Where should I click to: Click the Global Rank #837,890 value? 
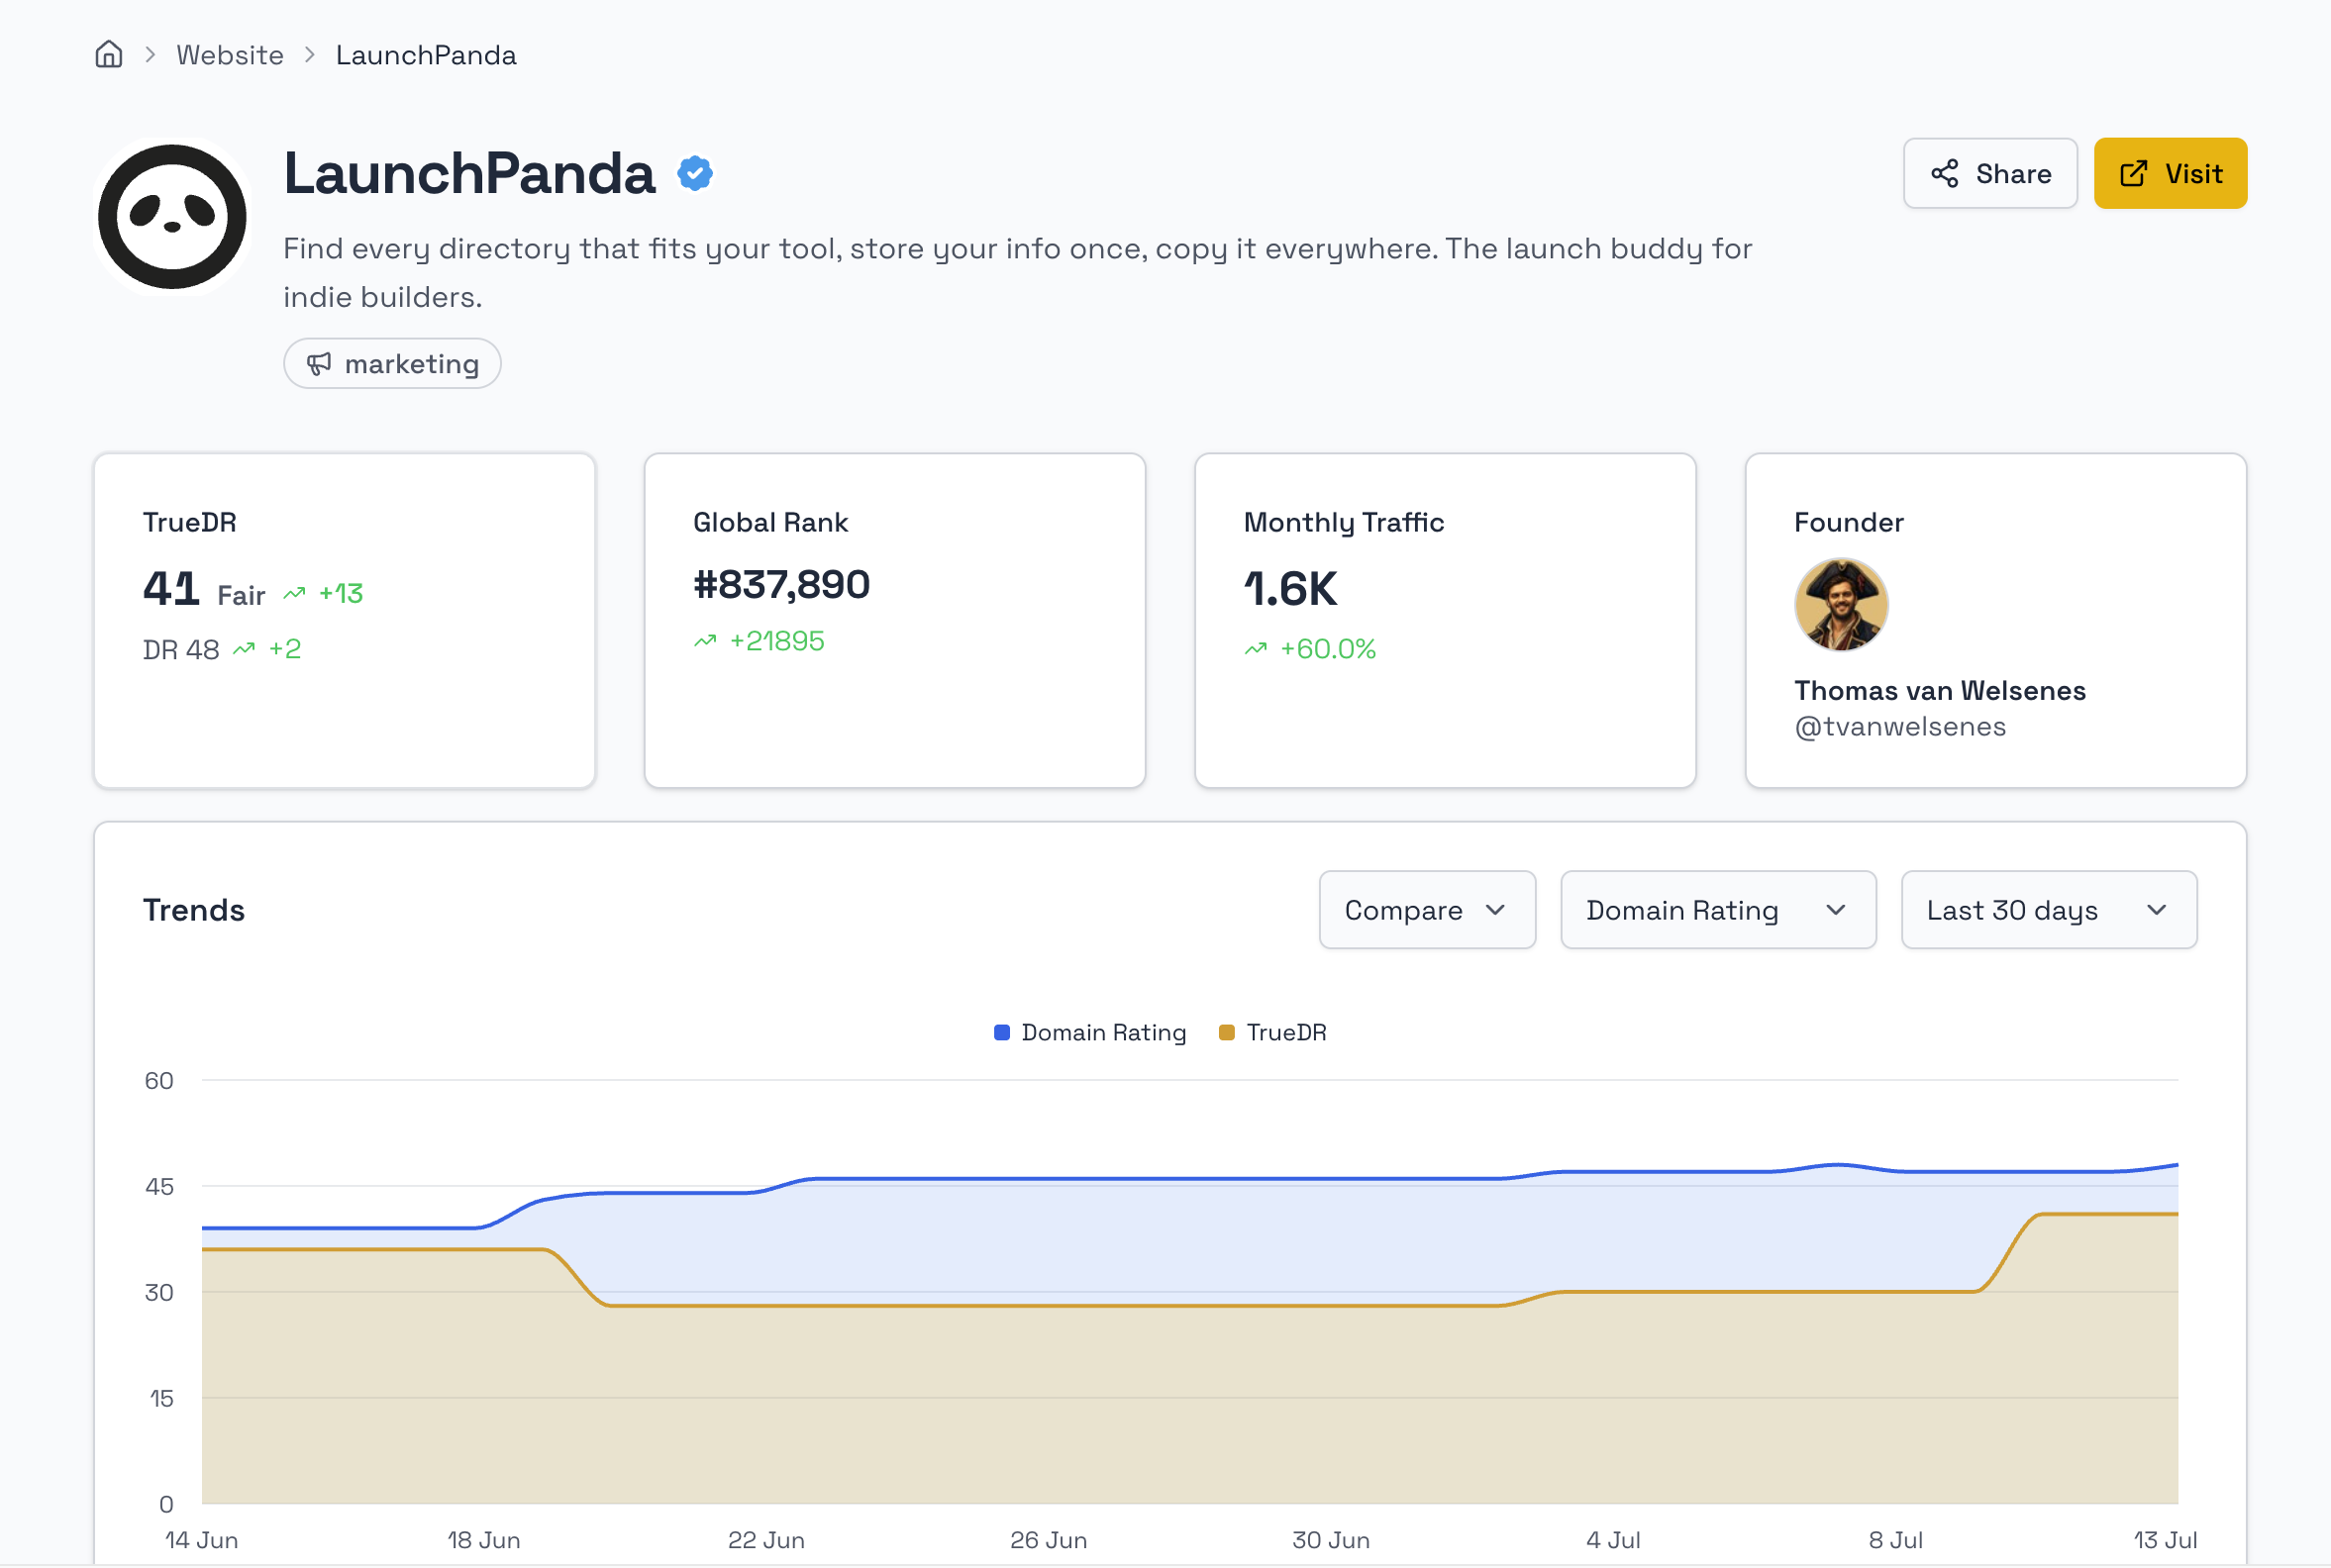(781, 585)
